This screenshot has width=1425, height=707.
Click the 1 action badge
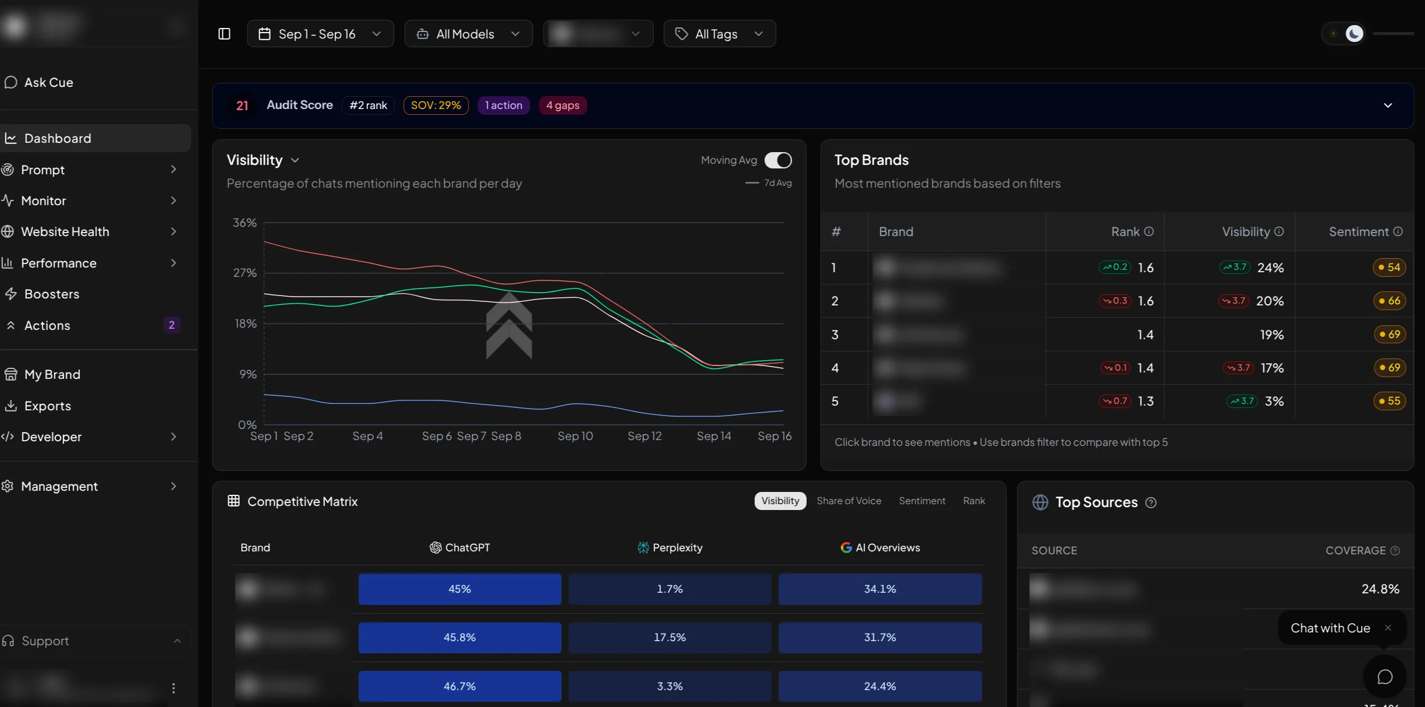point(503,105)
